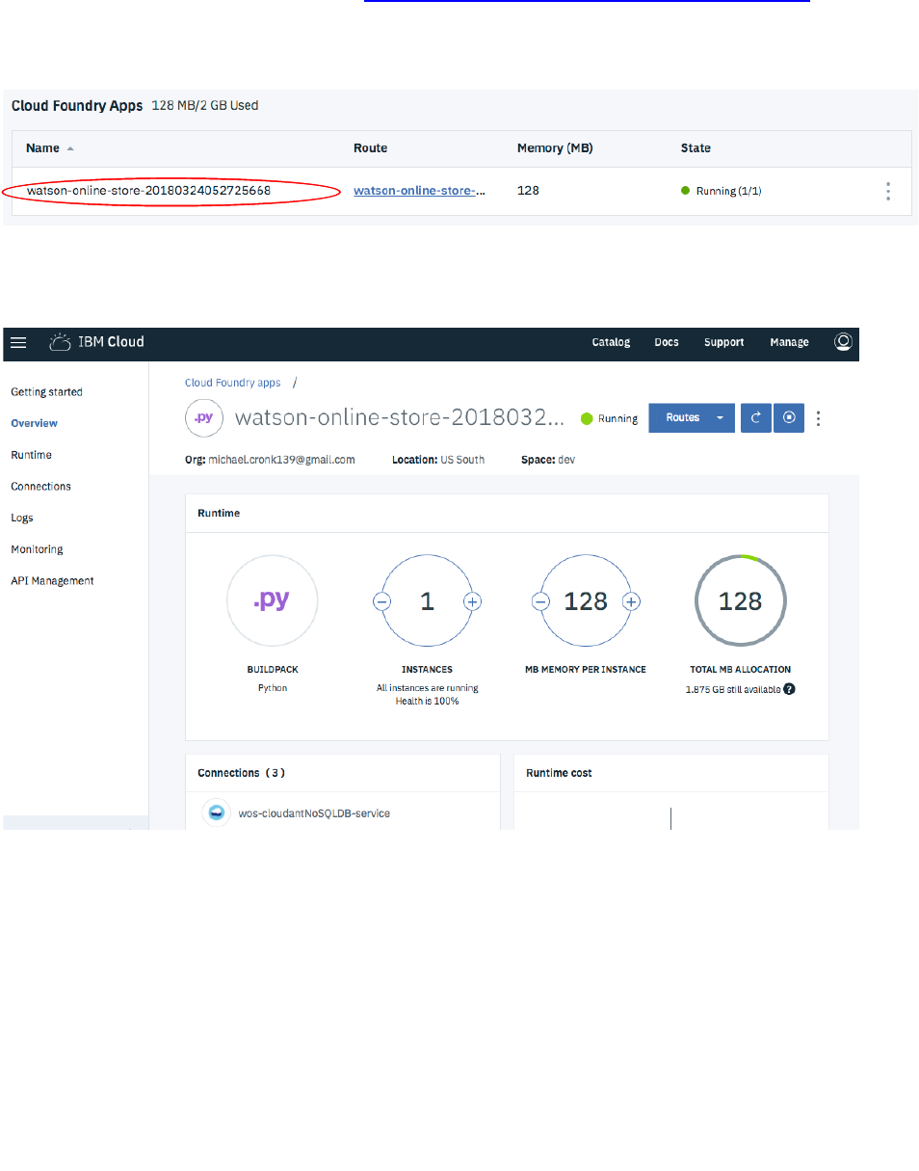Click the Runtime cost card heading
This screenshot has height=1171, width=919.
pos(559,773)
